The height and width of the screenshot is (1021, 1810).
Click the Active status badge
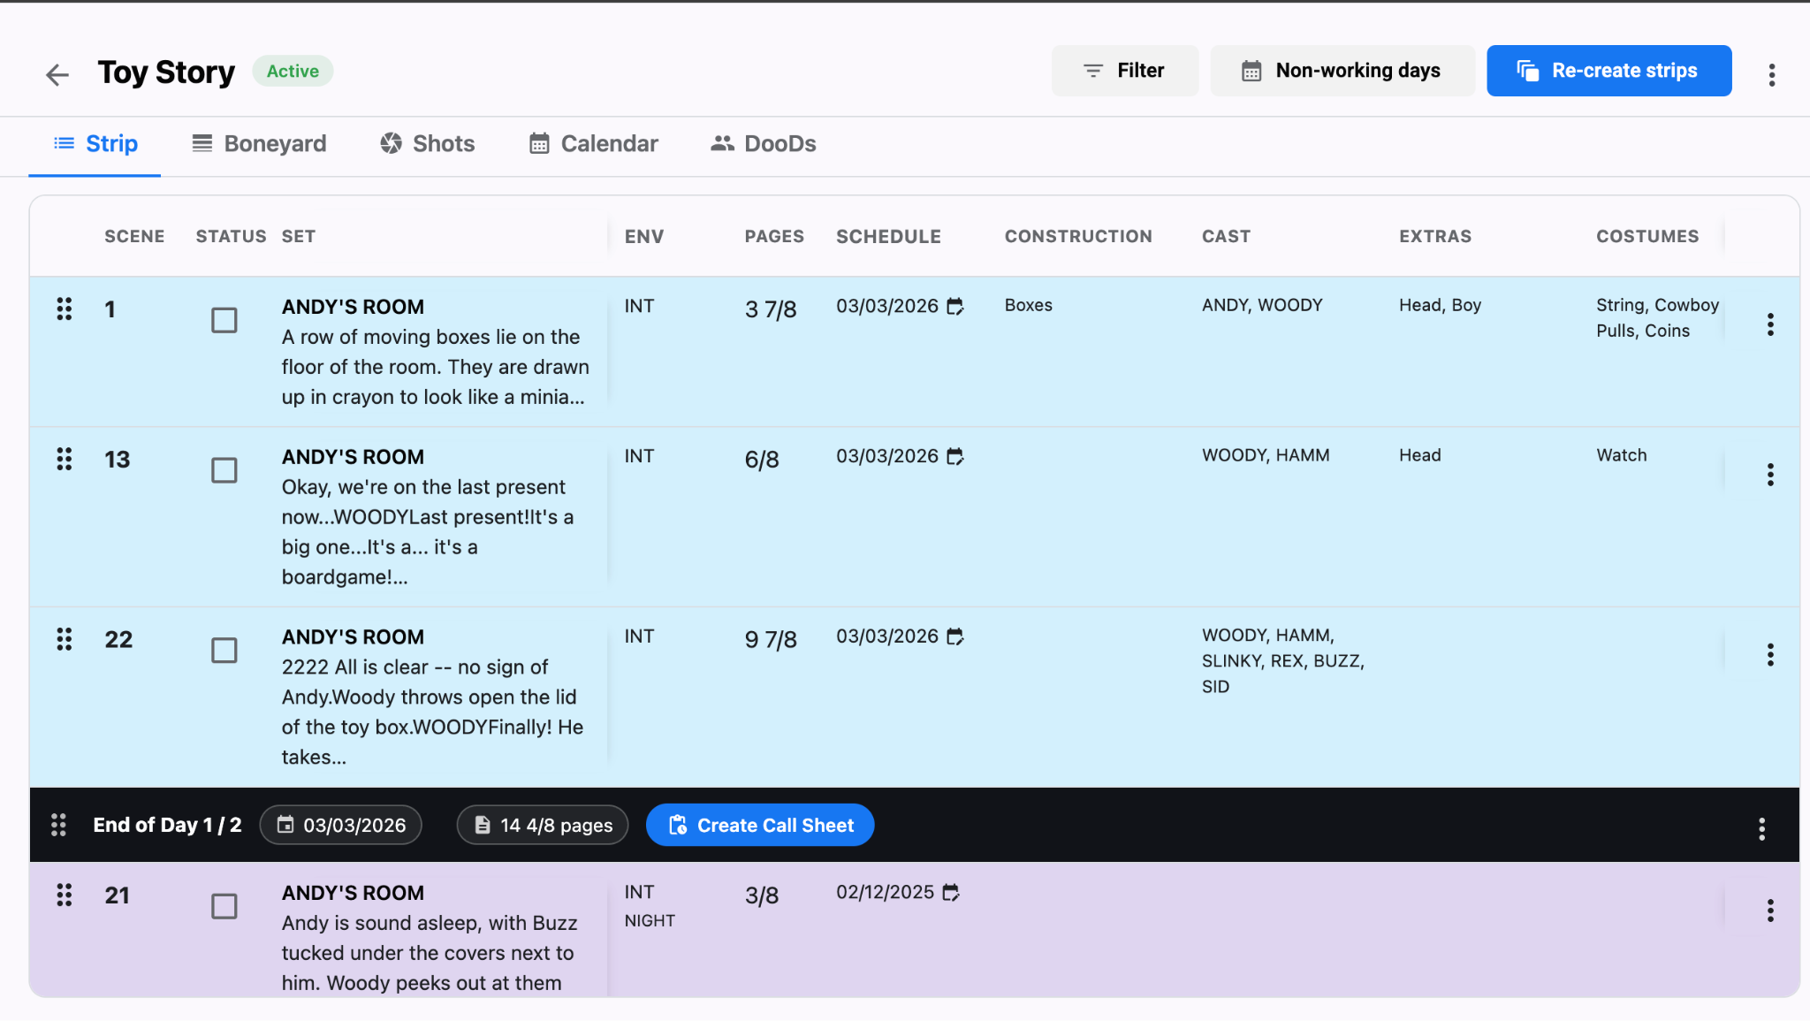(293, 71)
